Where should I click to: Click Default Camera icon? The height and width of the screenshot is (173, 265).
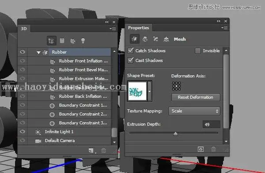coord(38,141)
